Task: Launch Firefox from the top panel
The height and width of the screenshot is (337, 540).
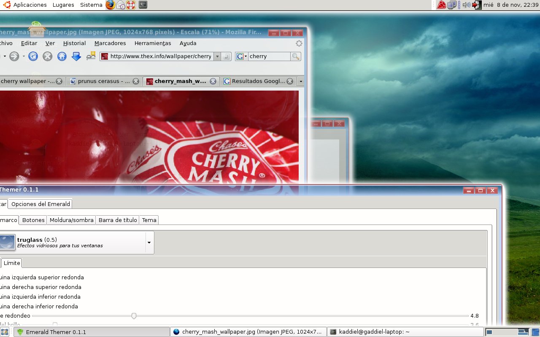Action: pos(110,5)
